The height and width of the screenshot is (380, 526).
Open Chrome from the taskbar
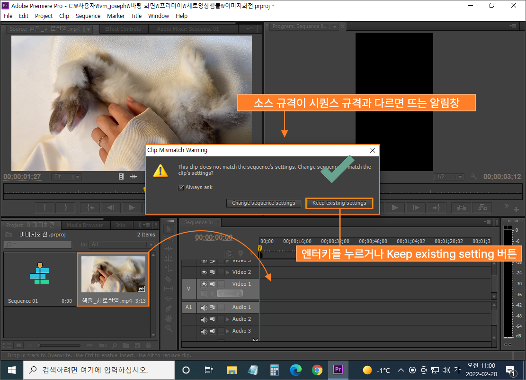[x=317, y=370]
